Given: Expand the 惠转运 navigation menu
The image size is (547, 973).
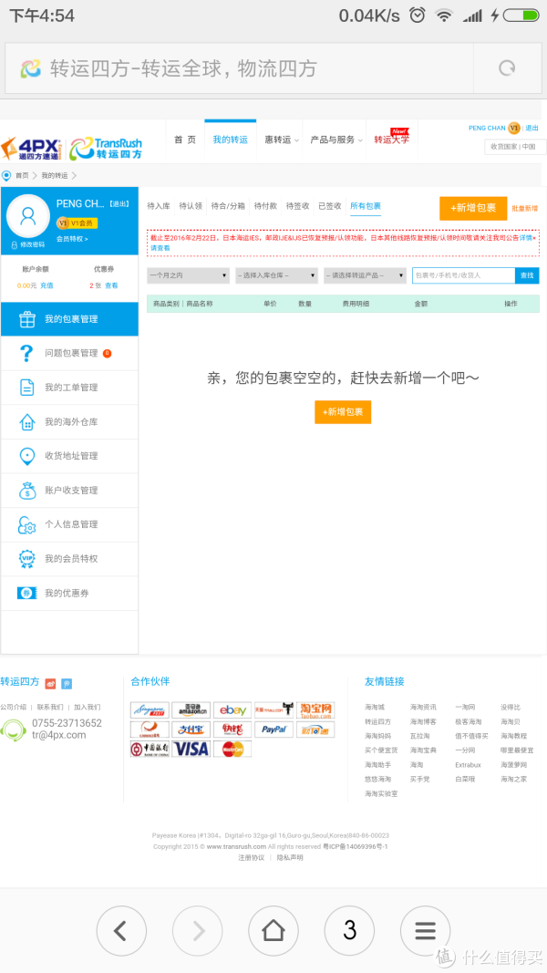Looking at the screenshot, I should [282, 140].
